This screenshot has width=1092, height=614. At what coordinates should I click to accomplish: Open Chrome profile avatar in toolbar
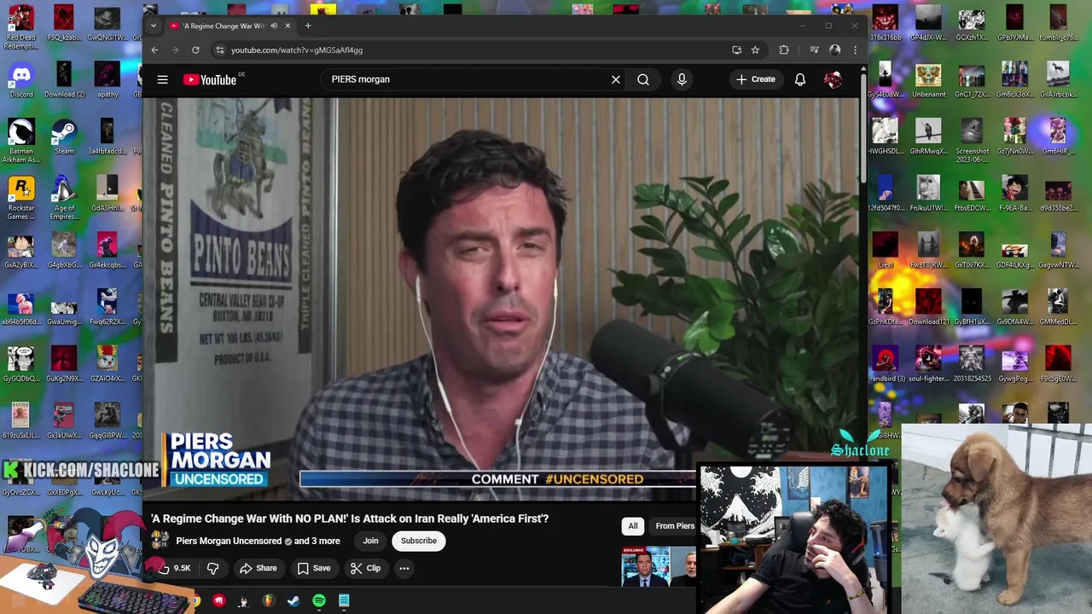[x=835, y=50]
